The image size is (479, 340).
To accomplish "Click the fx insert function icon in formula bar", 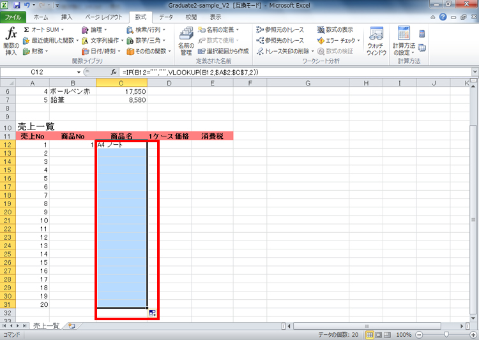I will pos(113,72).
